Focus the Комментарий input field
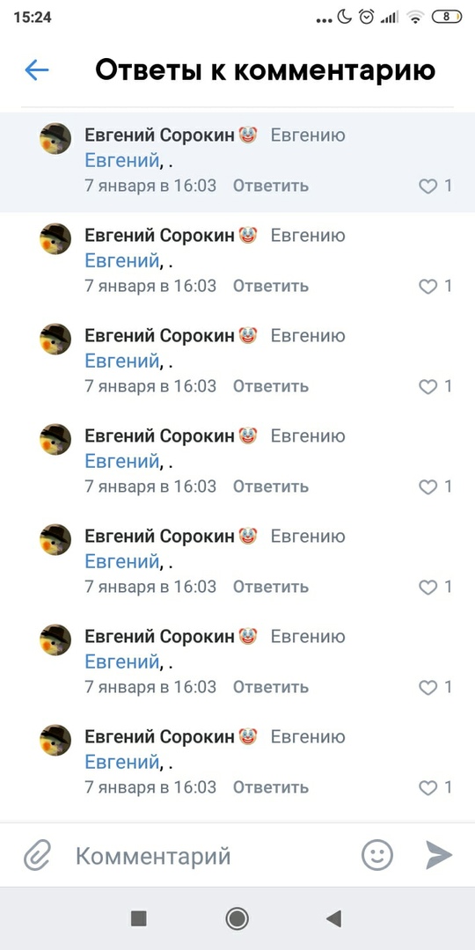Viewport: 475px width, 950px height. tap(212, 856)
